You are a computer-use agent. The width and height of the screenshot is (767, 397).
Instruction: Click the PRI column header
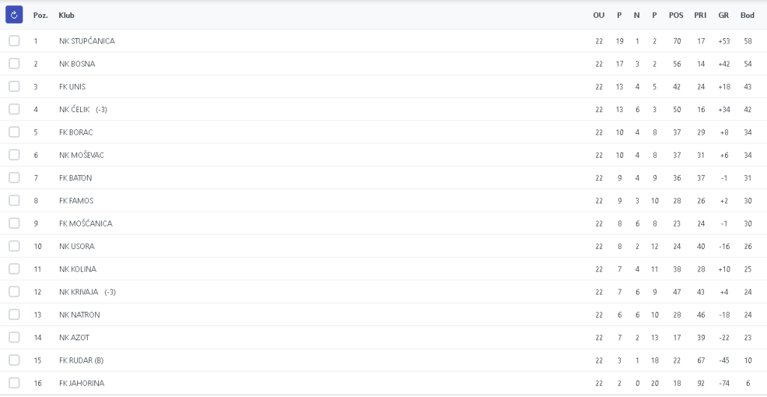click(700, 16)
